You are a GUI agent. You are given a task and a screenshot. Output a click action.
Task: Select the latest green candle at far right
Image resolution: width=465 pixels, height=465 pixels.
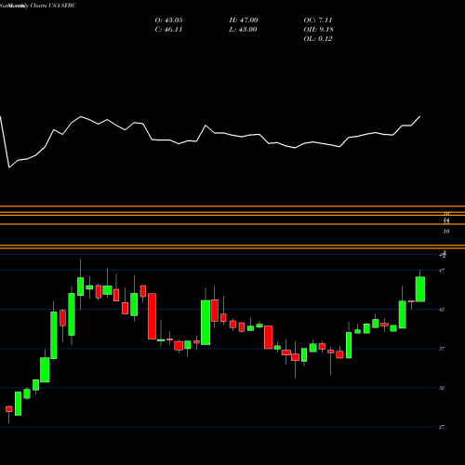(420, 289)
